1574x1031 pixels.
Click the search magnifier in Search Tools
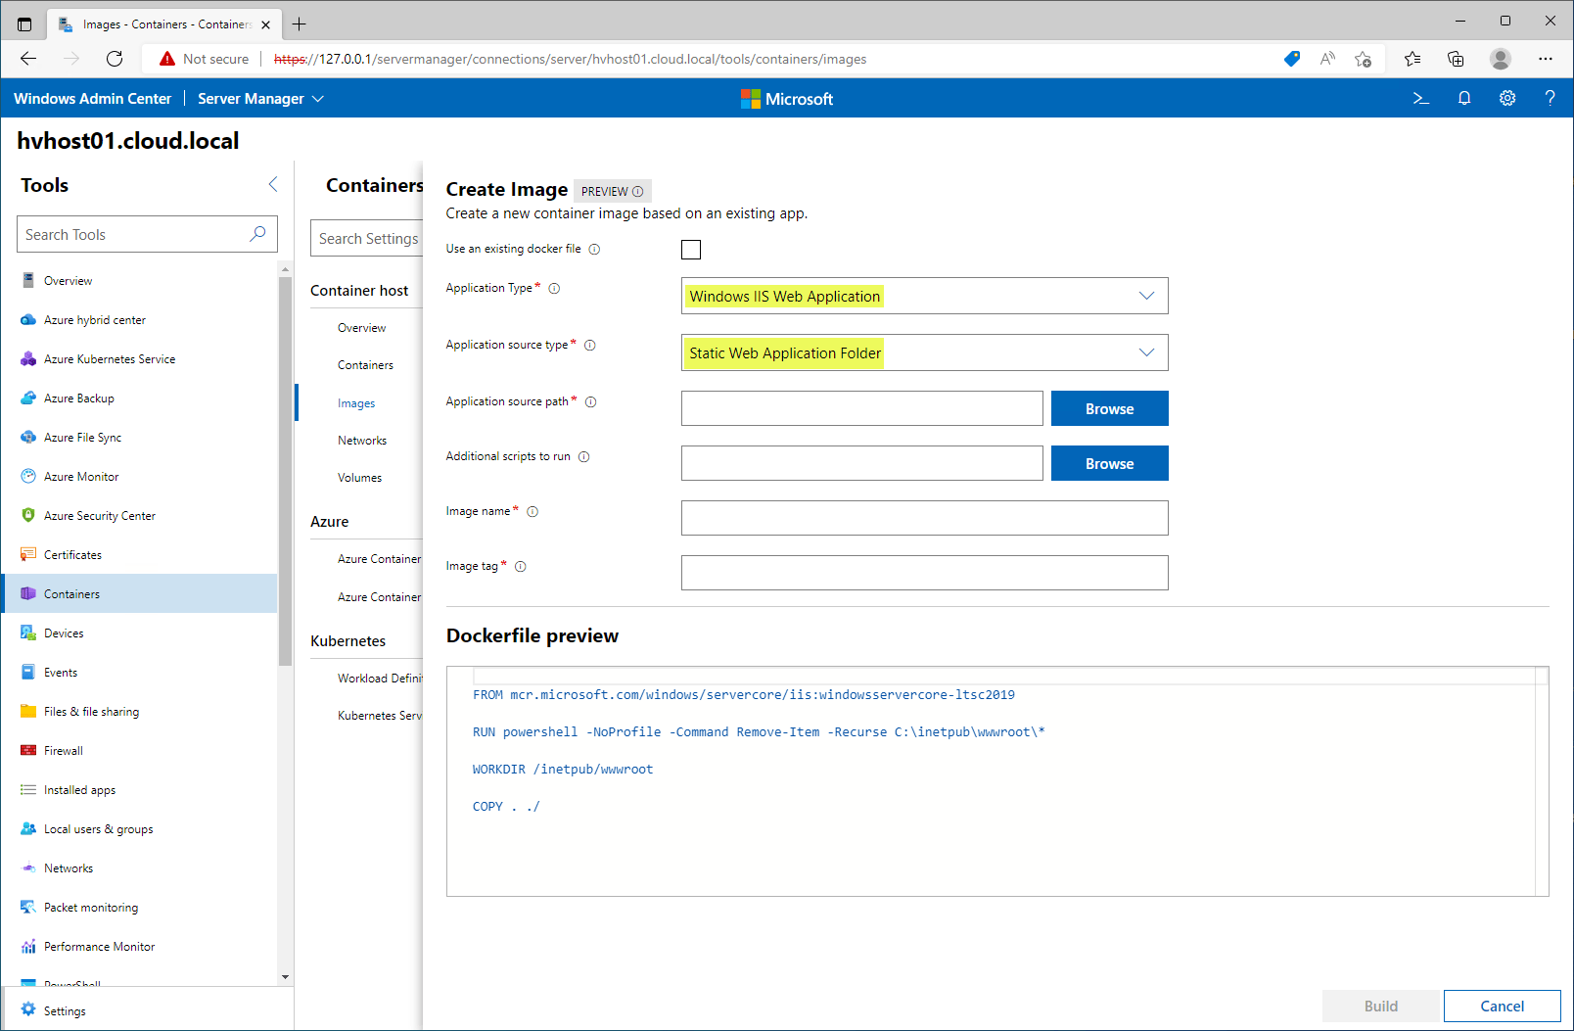(257, 234)
